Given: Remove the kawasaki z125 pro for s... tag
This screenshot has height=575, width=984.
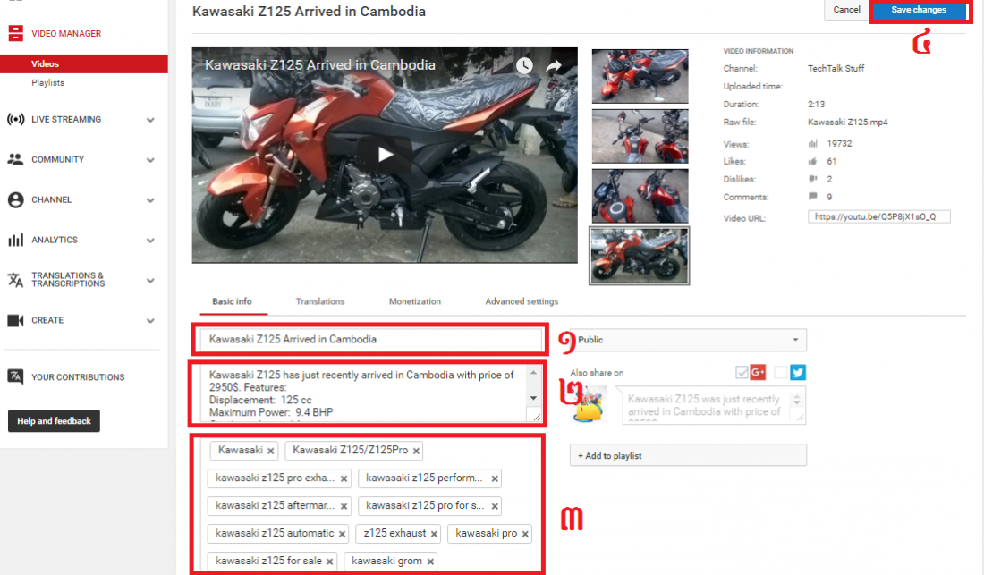Looking at the screenshot, I should coord(495,506).
